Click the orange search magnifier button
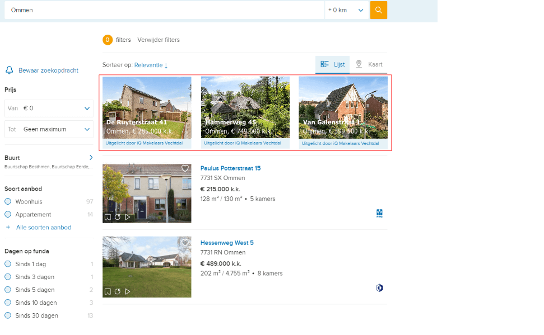Image resolution: width=544 pixels, height=335 pixels. coord(379,10)
